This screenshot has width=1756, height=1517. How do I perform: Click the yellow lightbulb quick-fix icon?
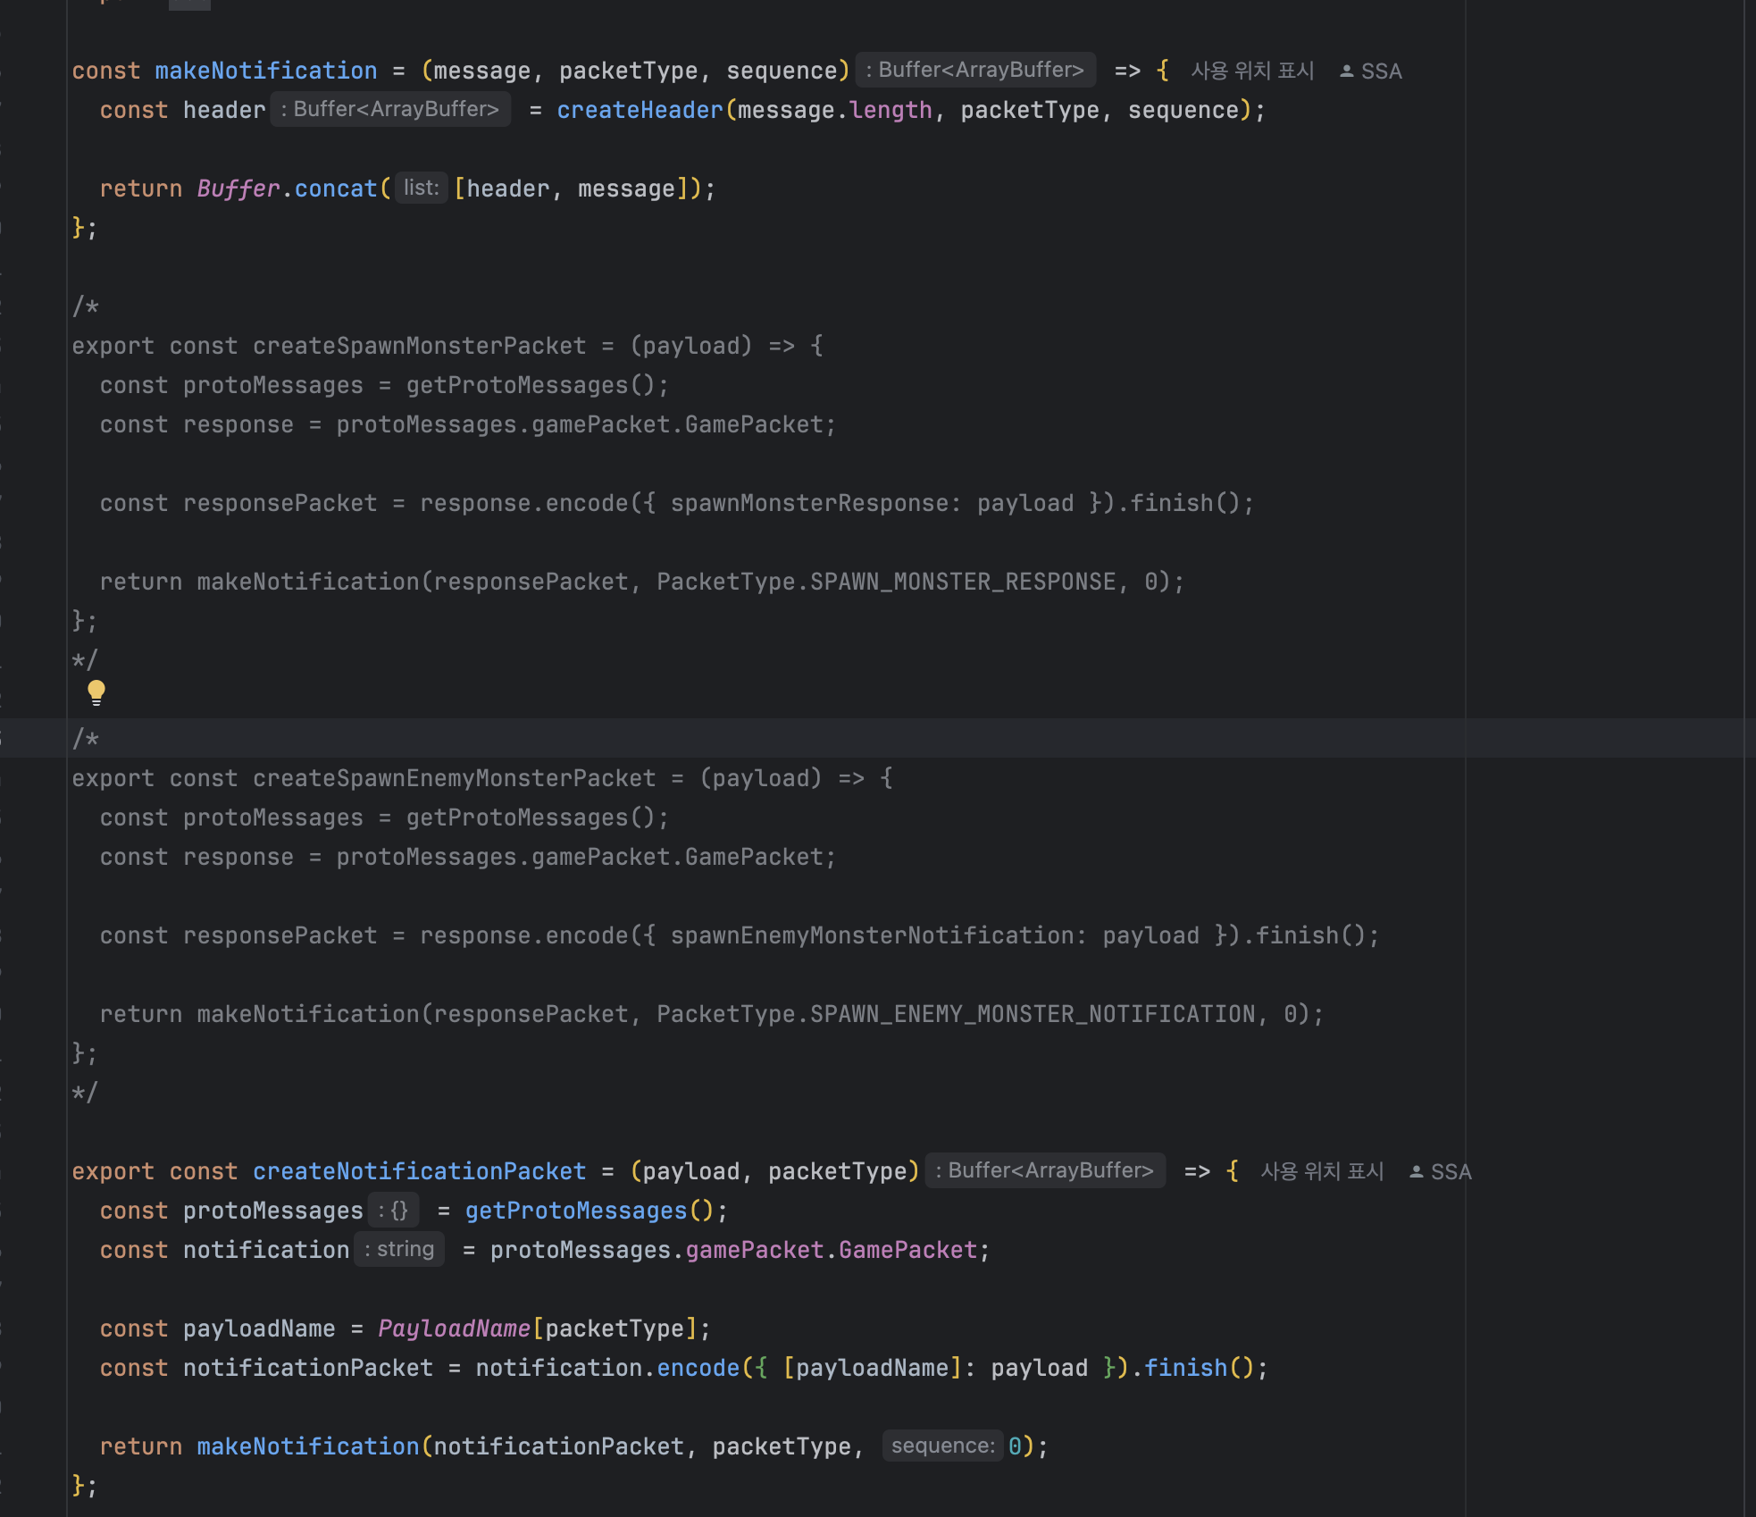96,692
